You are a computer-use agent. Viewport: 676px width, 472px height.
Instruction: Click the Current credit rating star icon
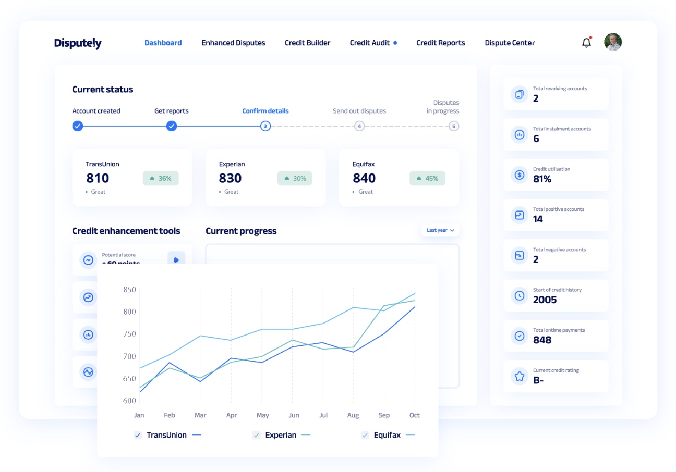520,376
